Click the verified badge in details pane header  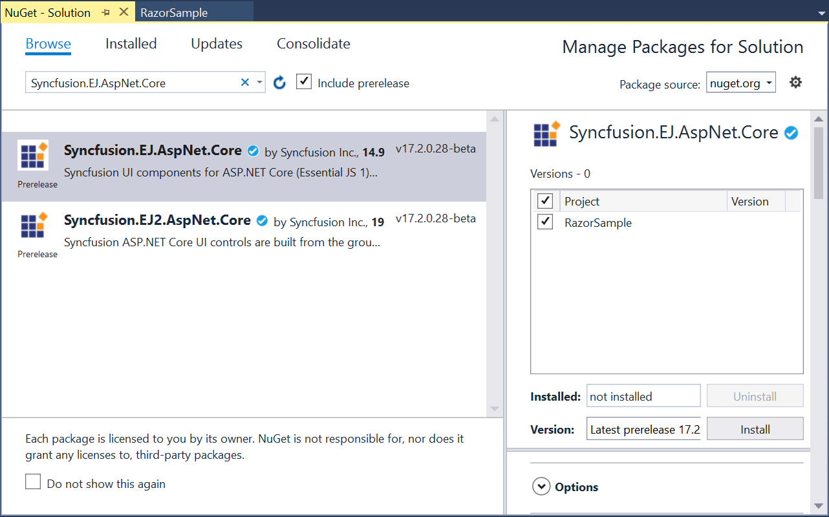(791, 133)
